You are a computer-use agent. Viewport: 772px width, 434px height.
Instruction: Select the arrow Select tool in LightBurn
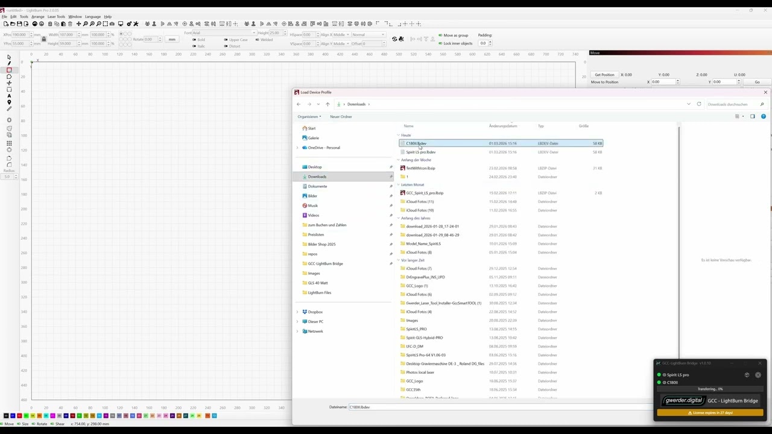[x=8, y=57]
